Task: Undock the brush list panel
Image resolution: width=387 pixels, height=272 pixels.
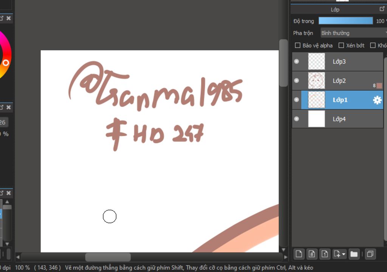Action: point(2,193)
